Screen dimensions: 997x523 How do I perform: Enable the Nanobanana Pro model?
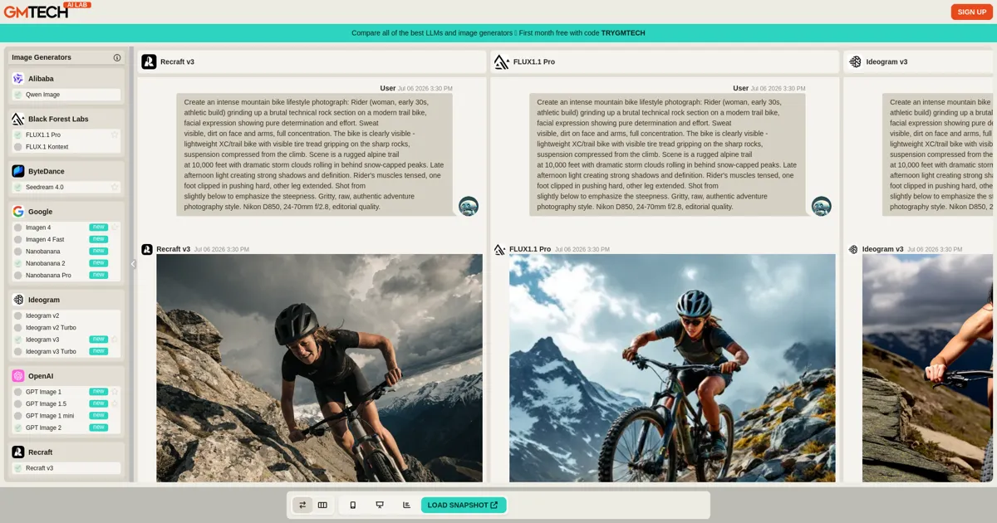coord(18,275)
